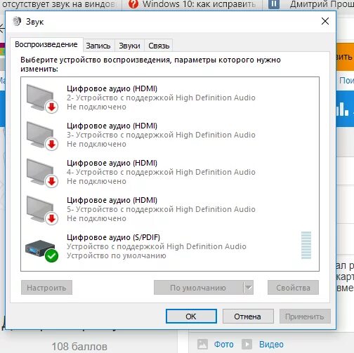Click '3- Устройство с поддержкой High Definition Audio'

161,135
